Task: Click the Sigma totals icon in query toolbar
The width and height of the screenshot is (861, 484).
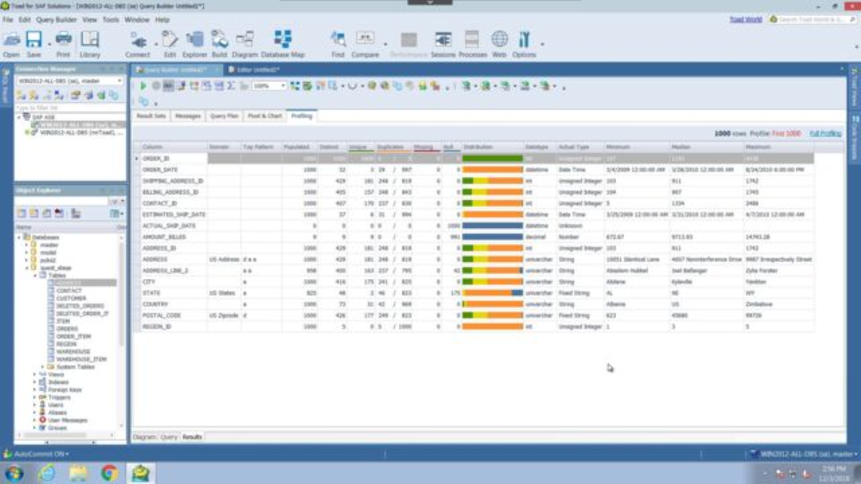Action: (x=231, y=86)
